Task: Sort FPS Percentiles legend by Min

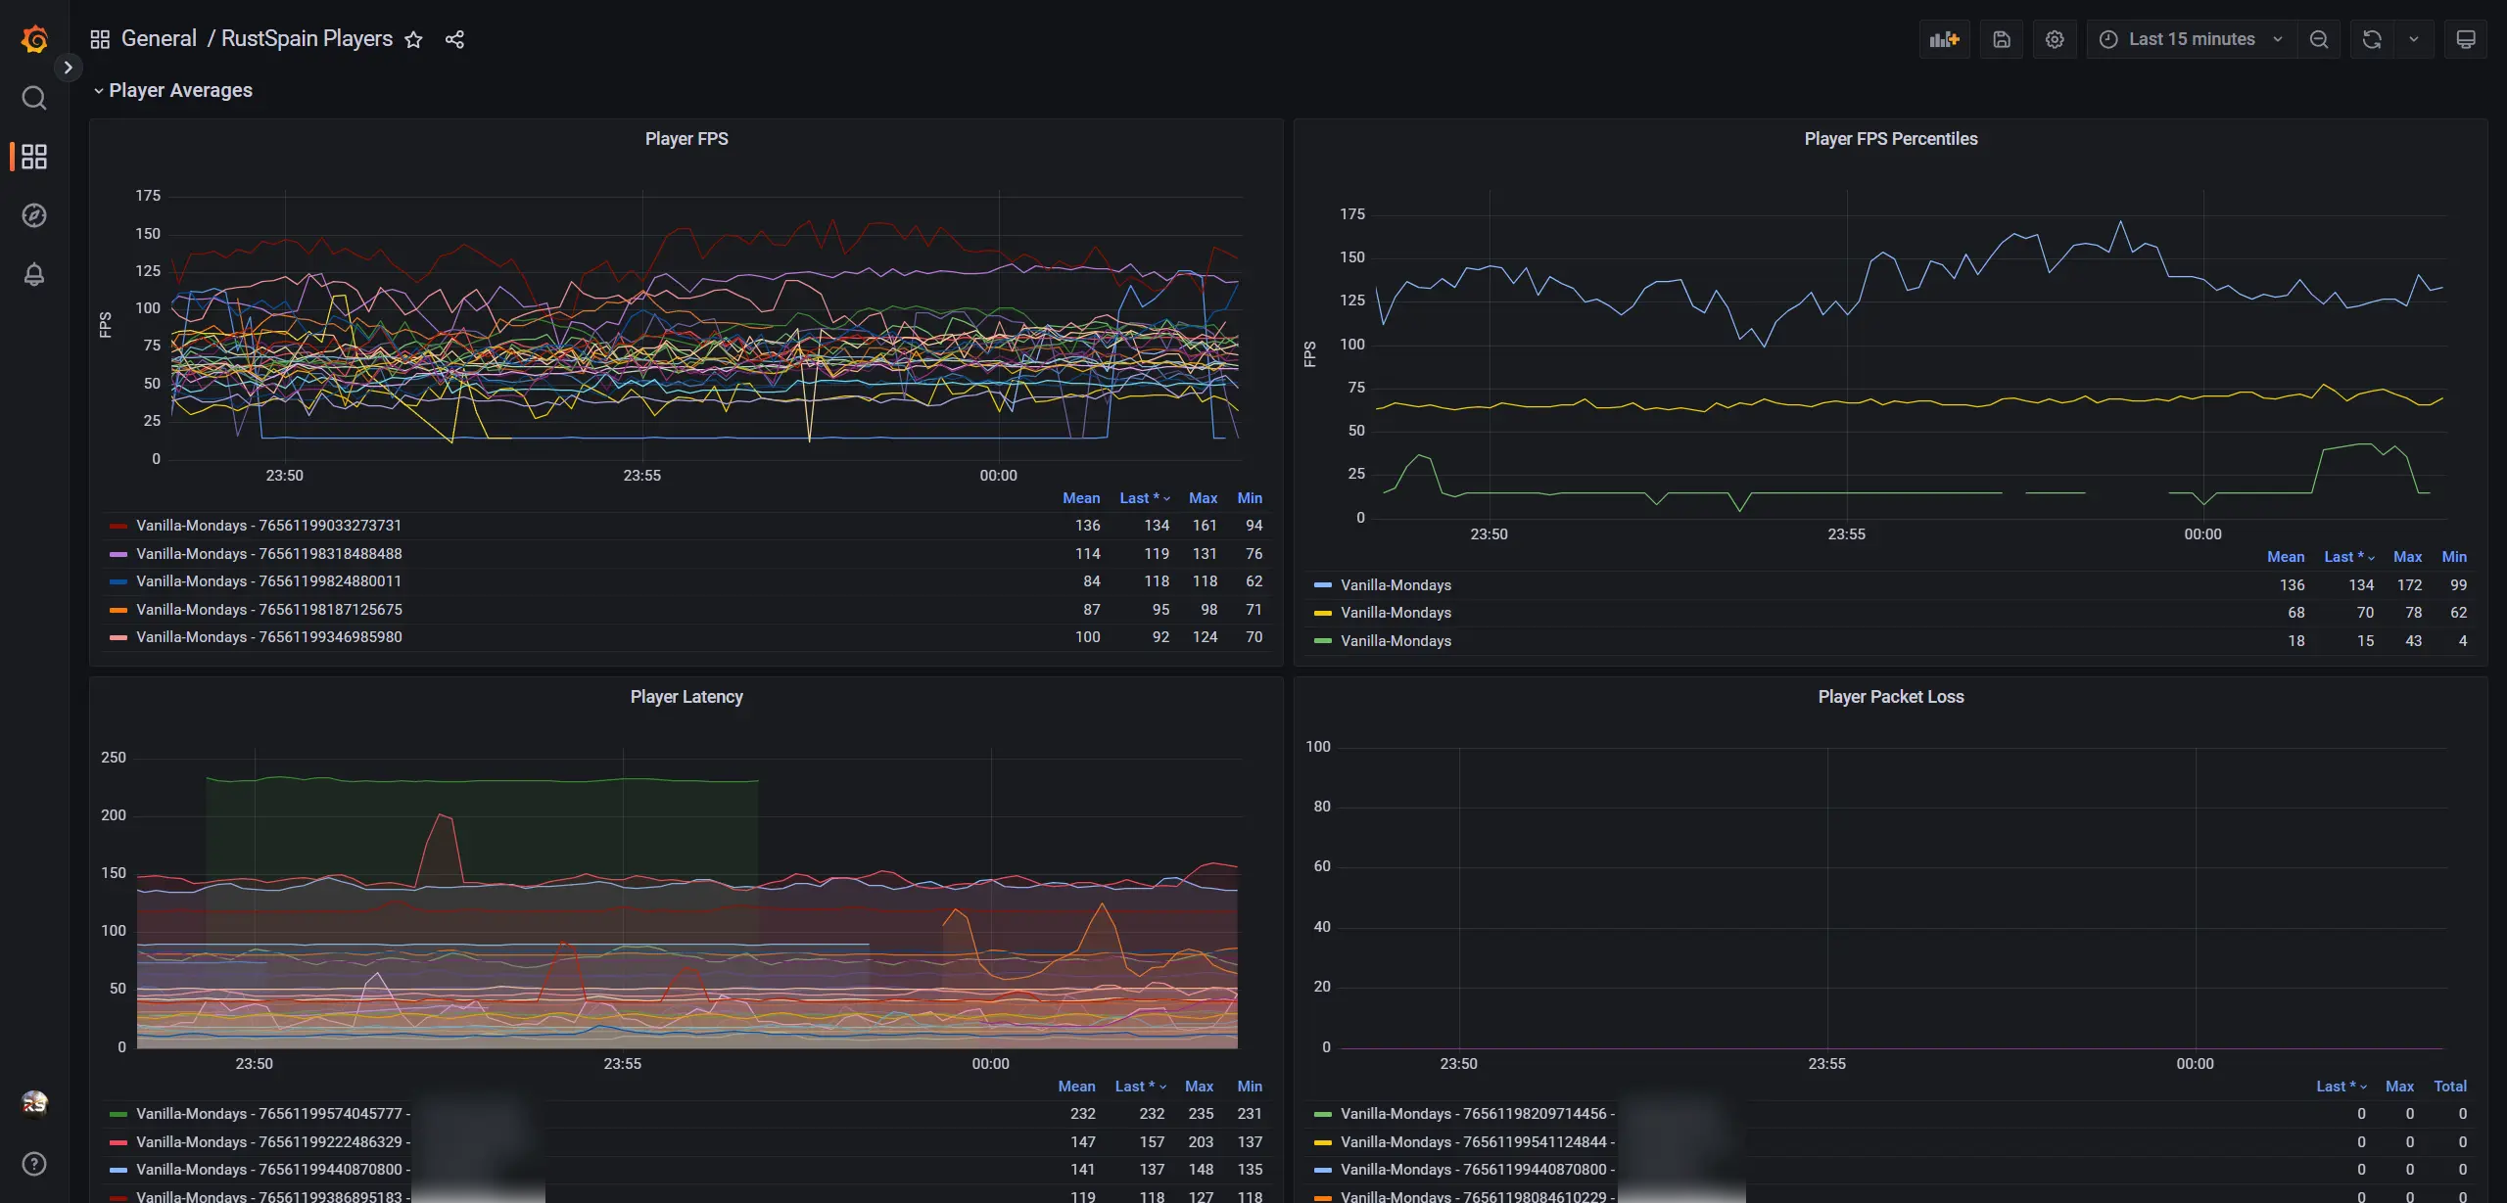Action: coord(2454,557)
